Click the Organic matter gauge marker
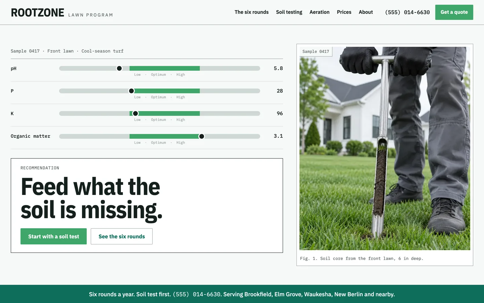Screen dimensions: 484x303 (202, 136)
